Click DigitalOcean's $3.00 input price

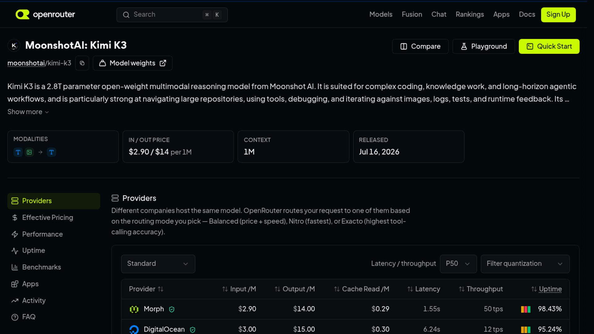click(x=247, y=329)
